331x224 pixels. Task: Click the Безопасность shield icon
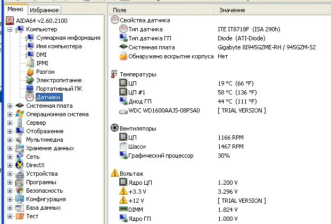coord(20,191)
